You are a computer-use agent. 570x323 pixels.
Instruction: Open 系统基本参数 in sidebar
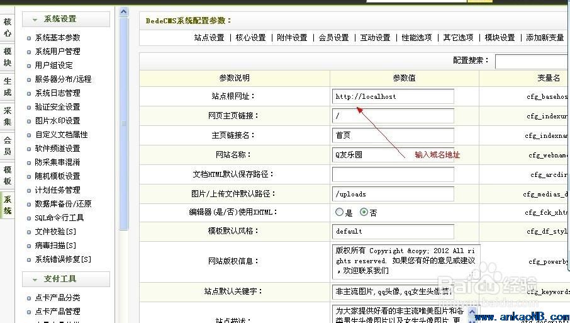coord(57,38)
